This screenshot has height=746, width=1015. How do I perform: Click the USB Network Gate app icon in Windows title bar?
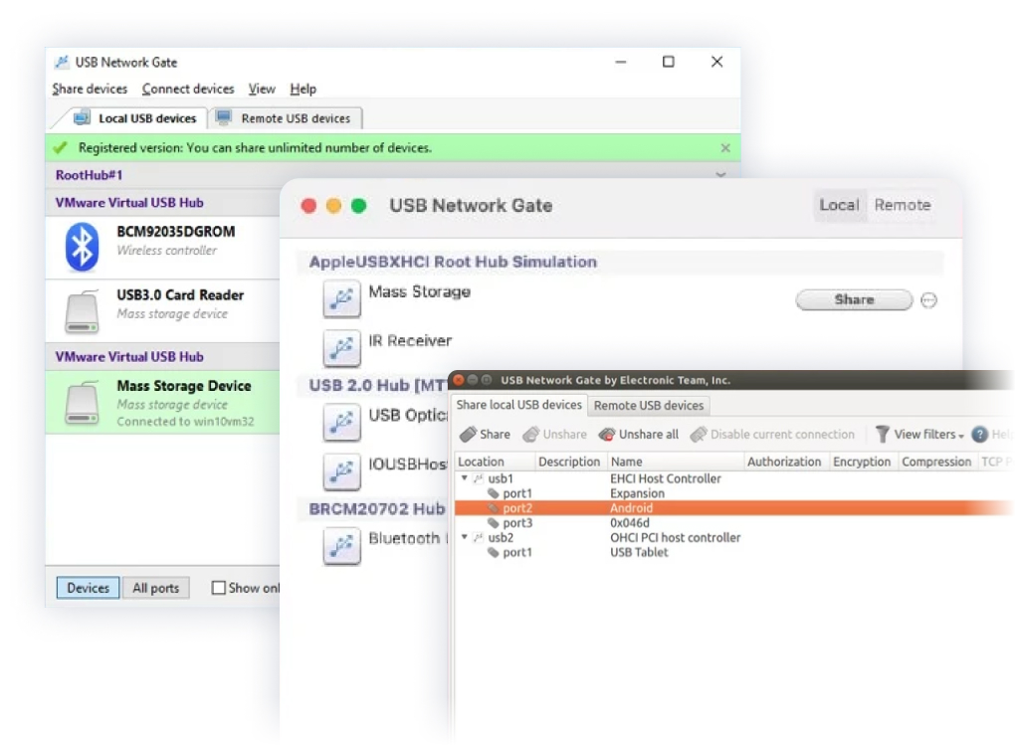point(62,62)
